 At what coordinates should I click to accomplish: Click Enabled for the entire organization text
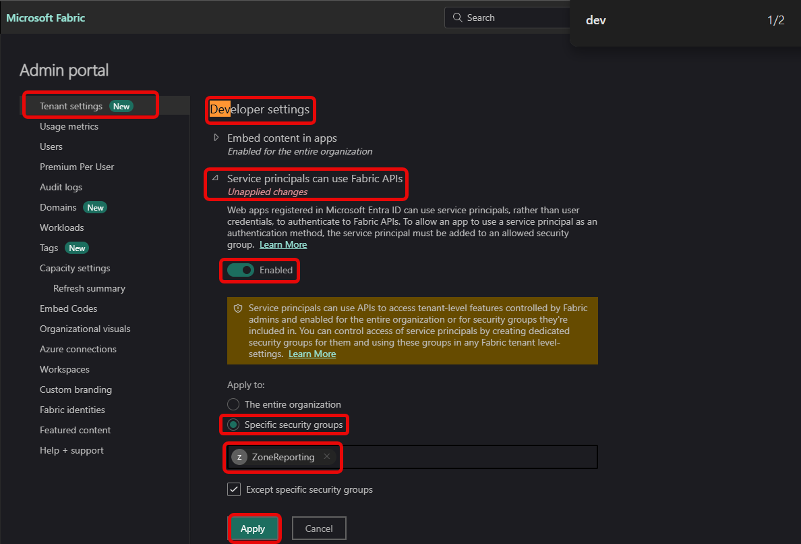(300, 151)
